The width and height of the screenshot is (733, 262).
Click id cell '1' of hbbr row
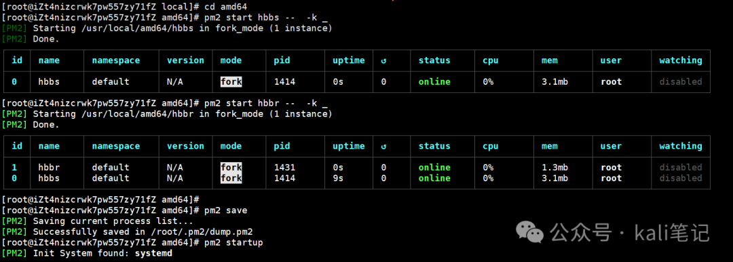coord(14,168)
